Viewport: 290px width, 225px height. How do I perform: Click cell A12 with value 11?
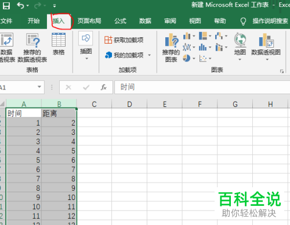click(24, 216)
